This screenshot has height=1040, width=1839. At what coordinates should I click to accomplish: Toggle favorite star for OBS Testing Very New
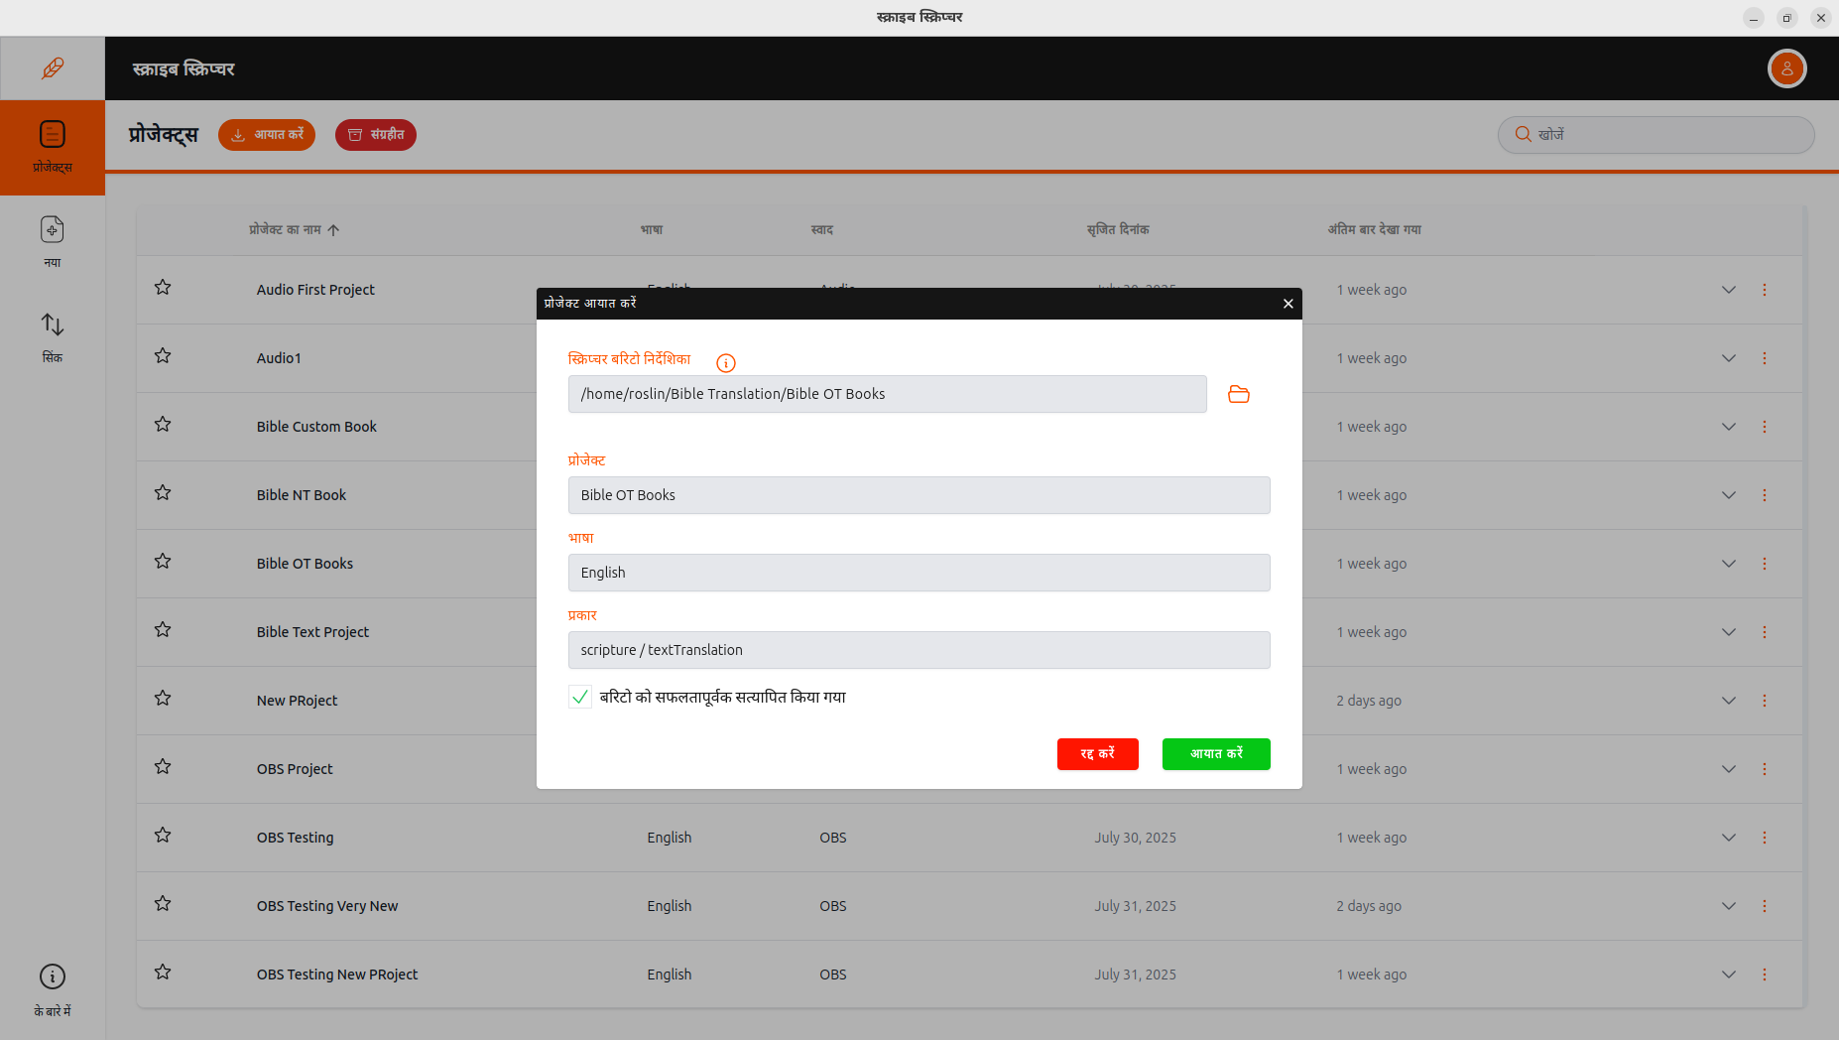163,904
